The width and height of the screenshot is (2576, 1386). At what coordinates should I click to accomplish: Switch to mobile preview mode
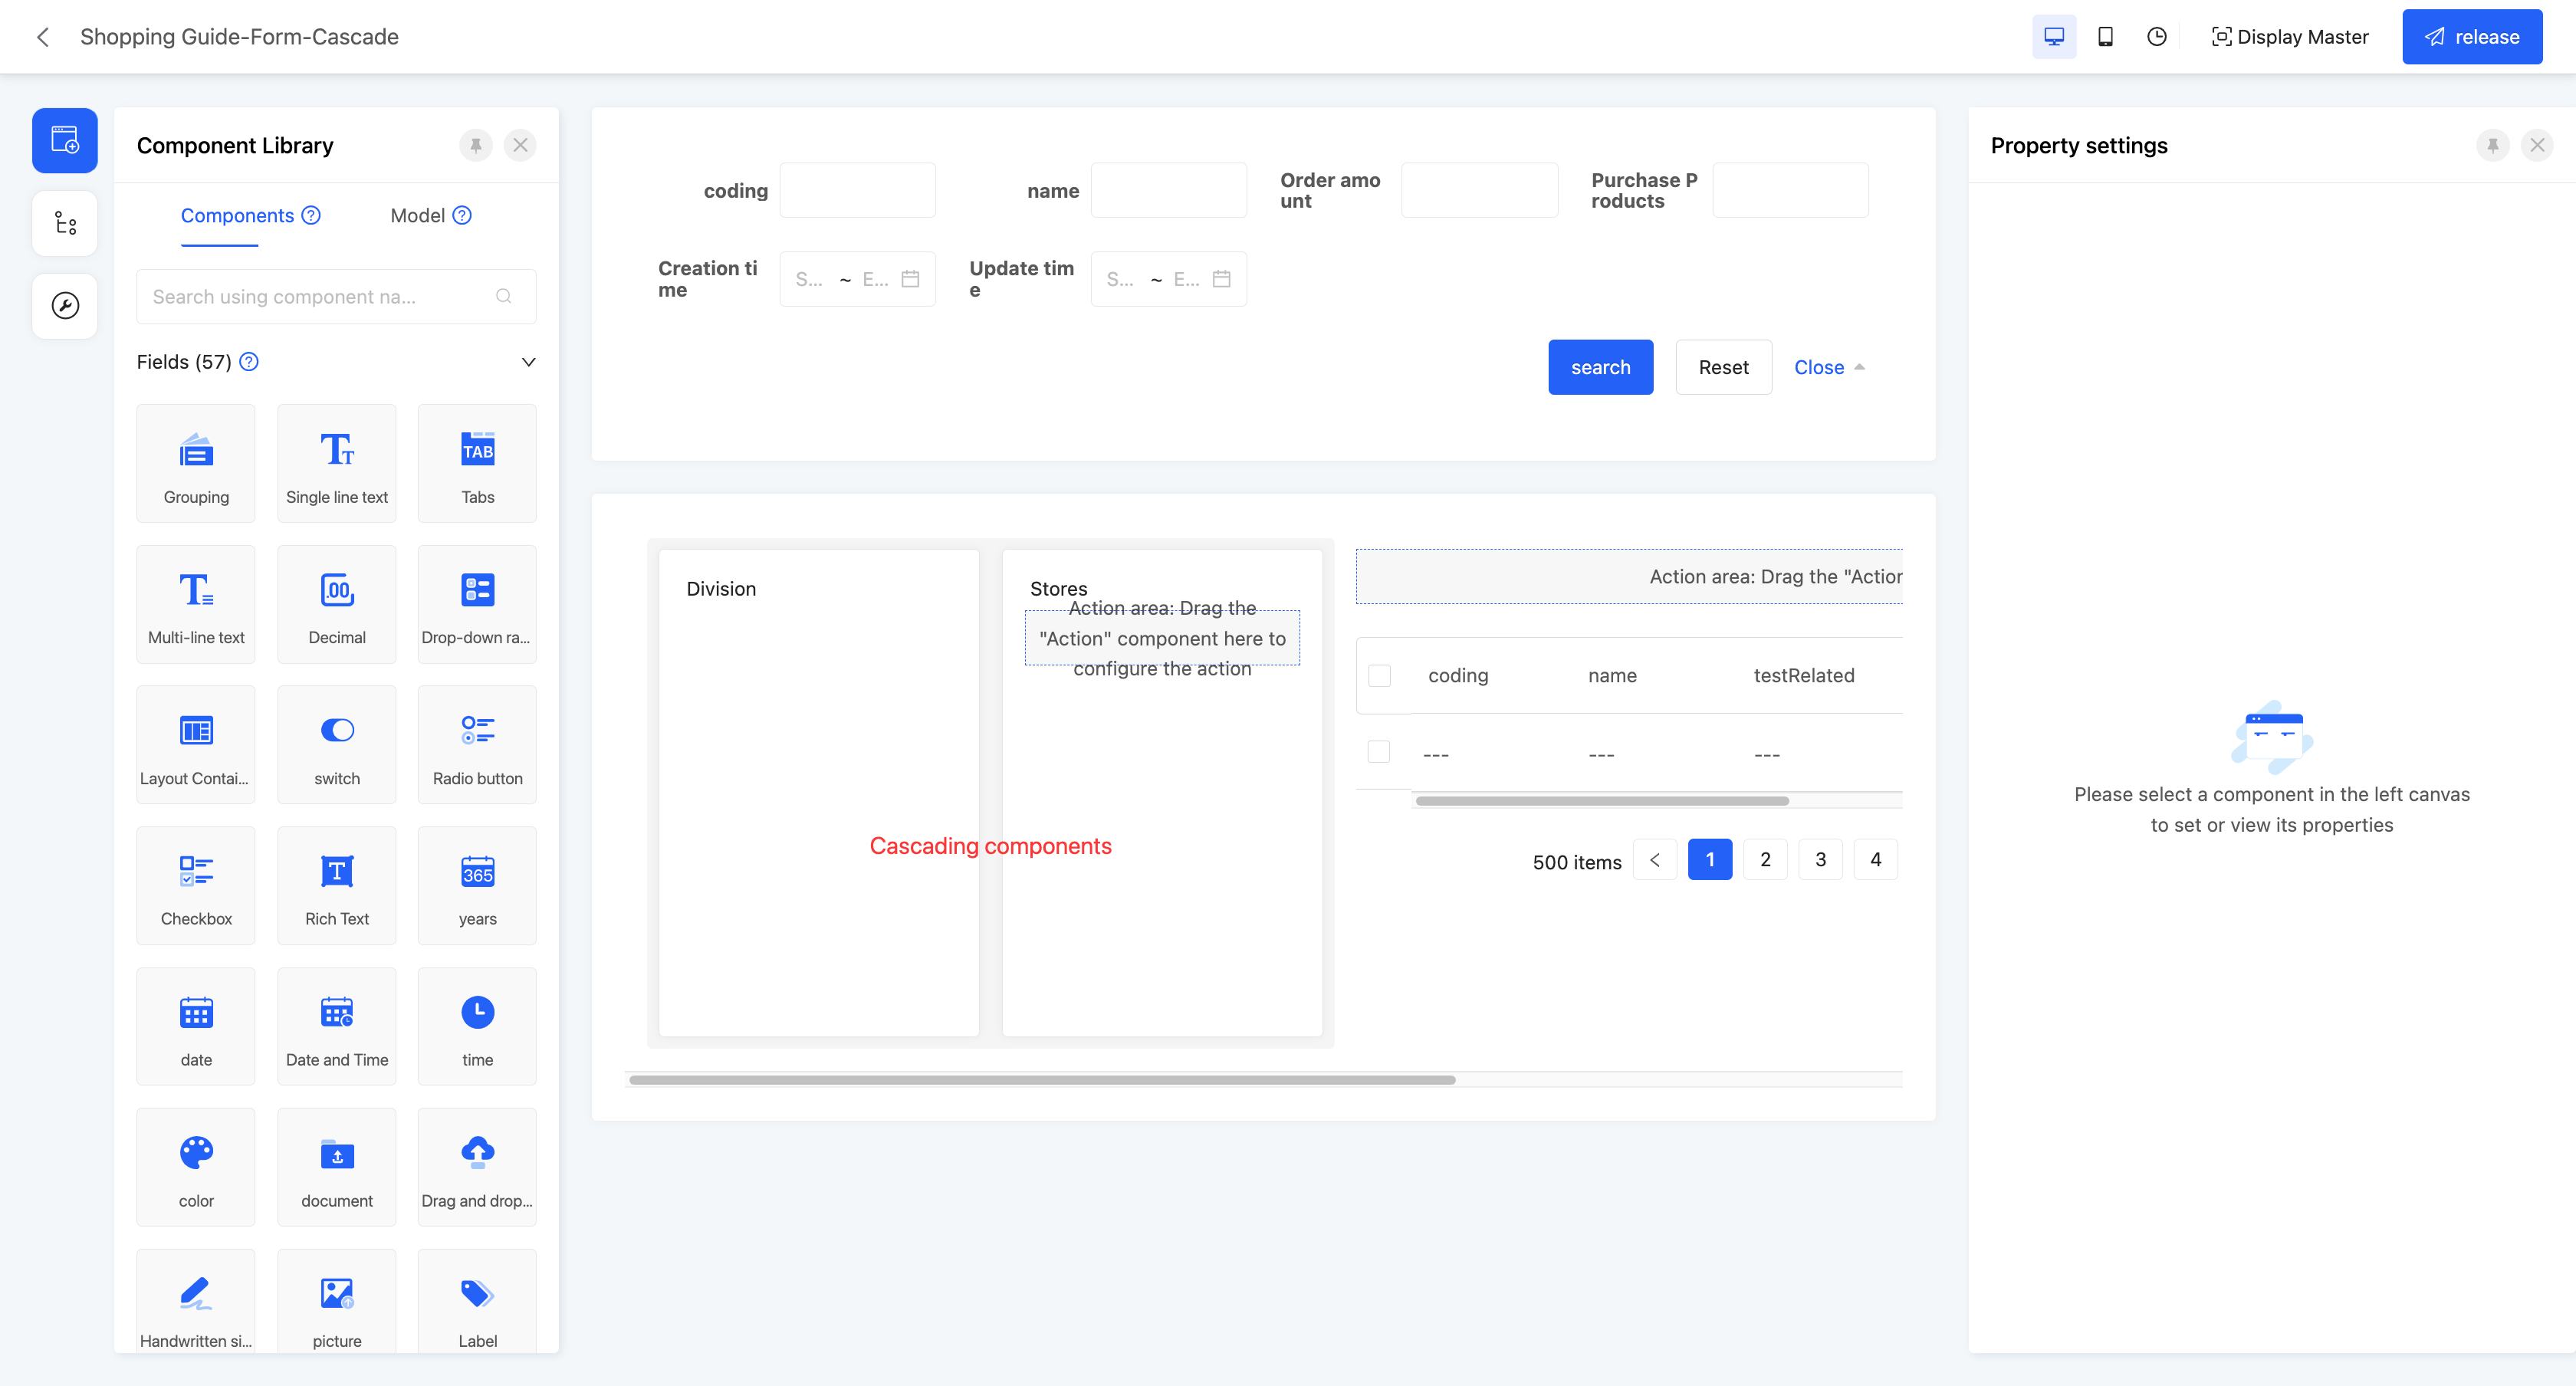click(x=2105, y=36)
